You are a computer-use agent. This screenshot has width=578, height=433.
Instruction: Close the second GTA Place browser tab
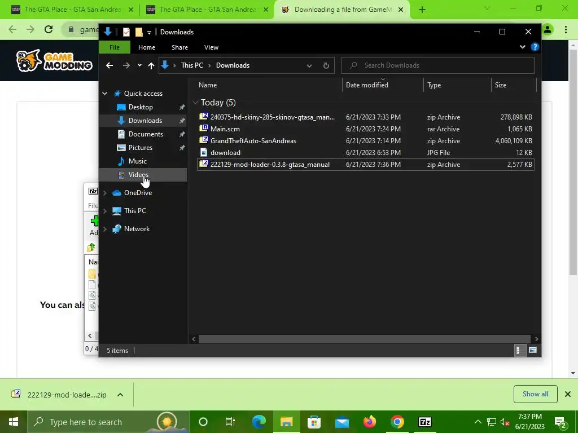(266, 10)
